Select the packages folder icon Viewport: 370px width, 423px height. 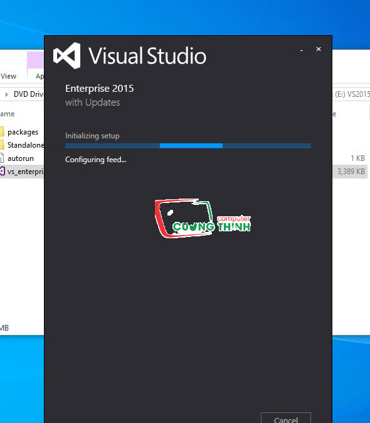pyautogui.click(x=2, y=132)
